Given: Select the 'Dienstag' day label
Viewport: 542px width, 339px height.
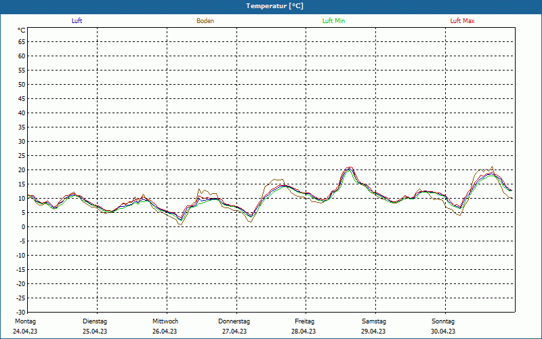Looking at the screenshot, I should [95, 321].
